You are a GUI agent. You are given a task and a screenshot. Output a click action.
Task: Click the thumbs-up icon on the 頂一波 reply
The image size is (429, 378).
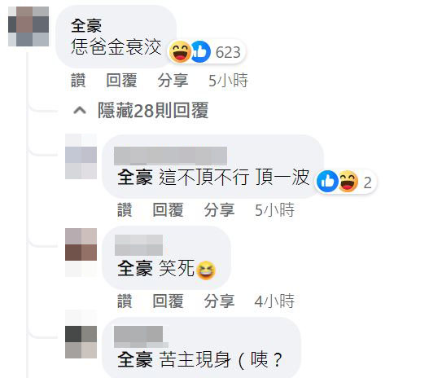pos(327,181)
